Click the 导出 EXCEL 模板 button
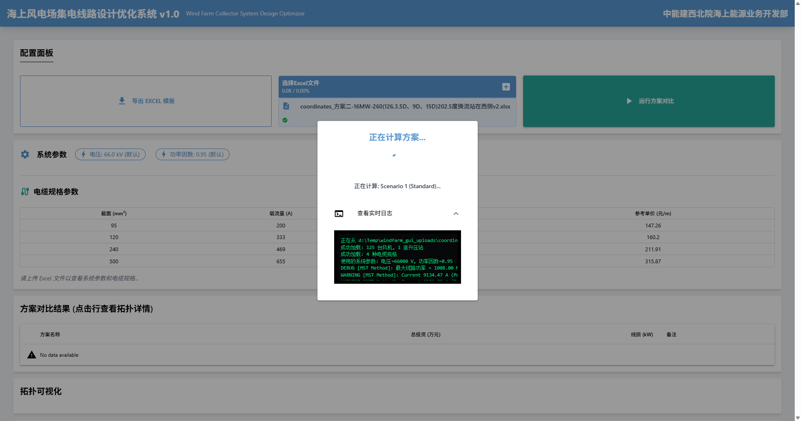Screen dimensions: 801x421 pyautogui.click(x=146, y=101)
